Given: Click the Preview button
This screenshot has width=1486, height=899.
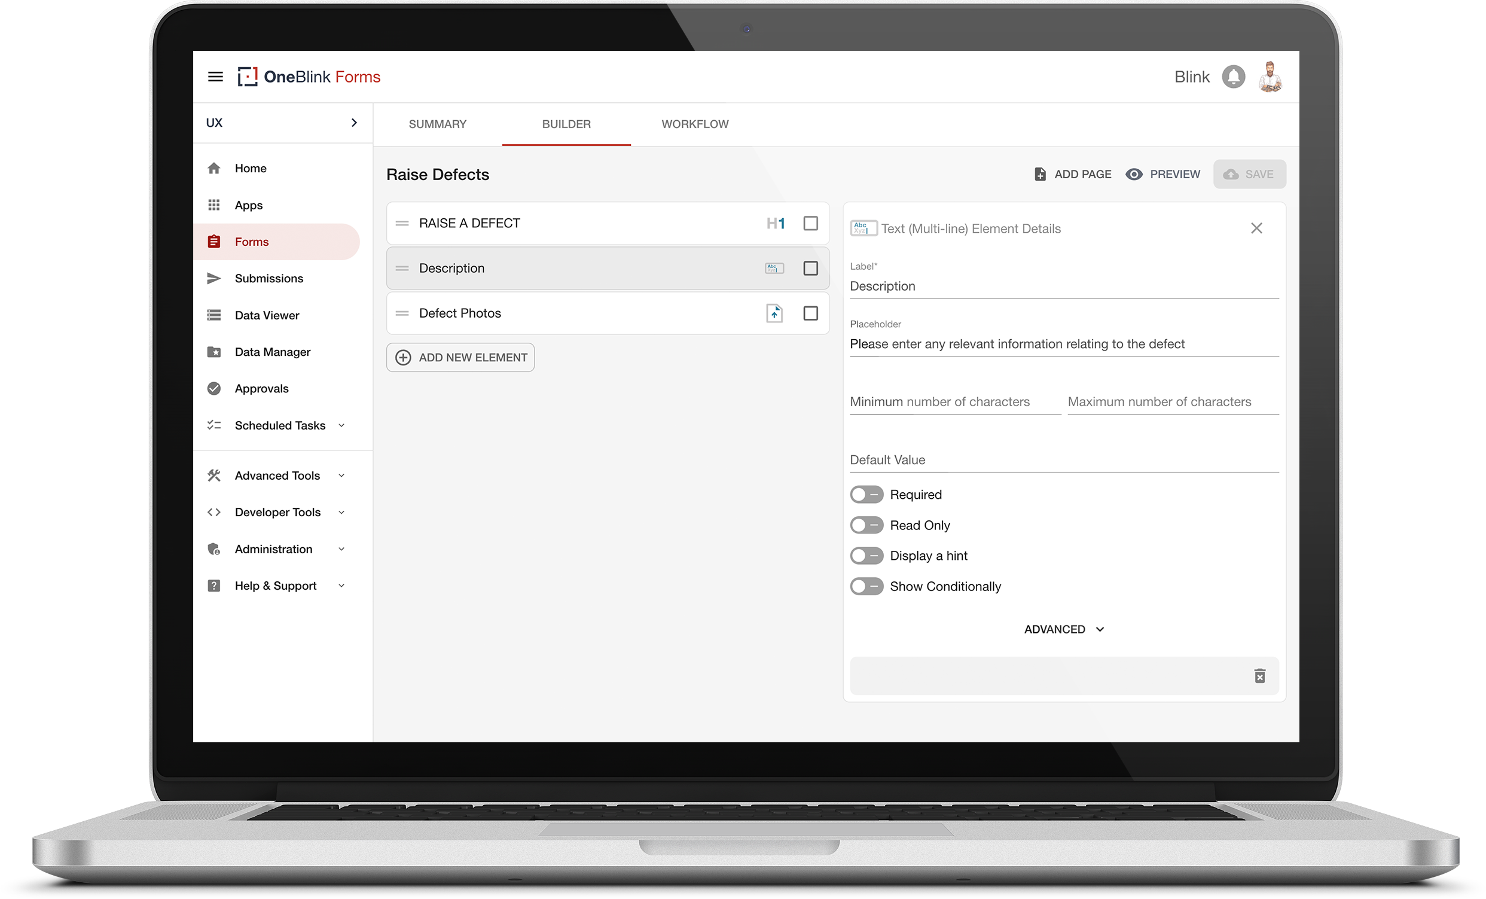Looking at the screenshot, I should point(1165,174).
